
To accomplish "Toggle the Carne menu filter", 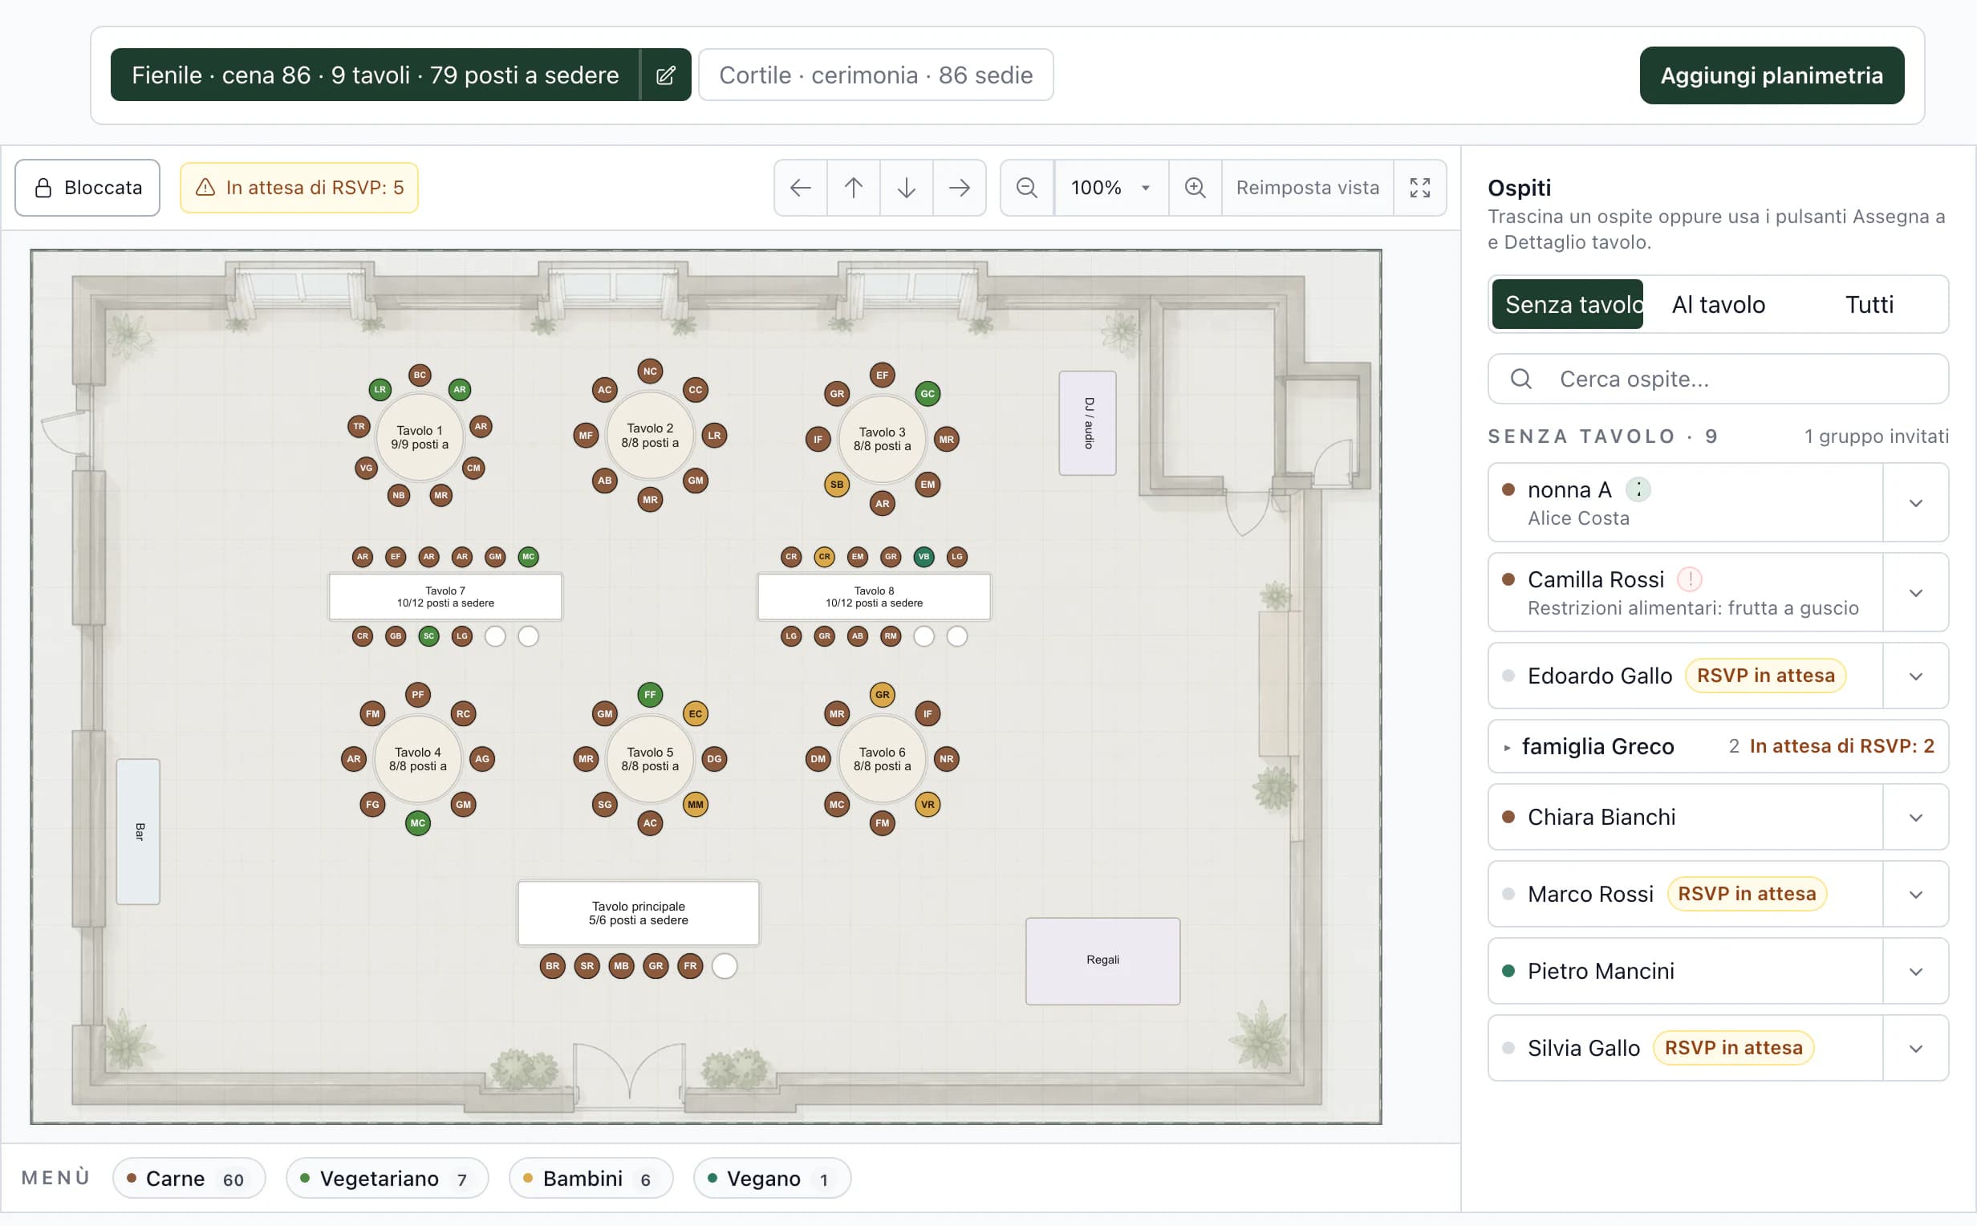I will click(189, 1179).
